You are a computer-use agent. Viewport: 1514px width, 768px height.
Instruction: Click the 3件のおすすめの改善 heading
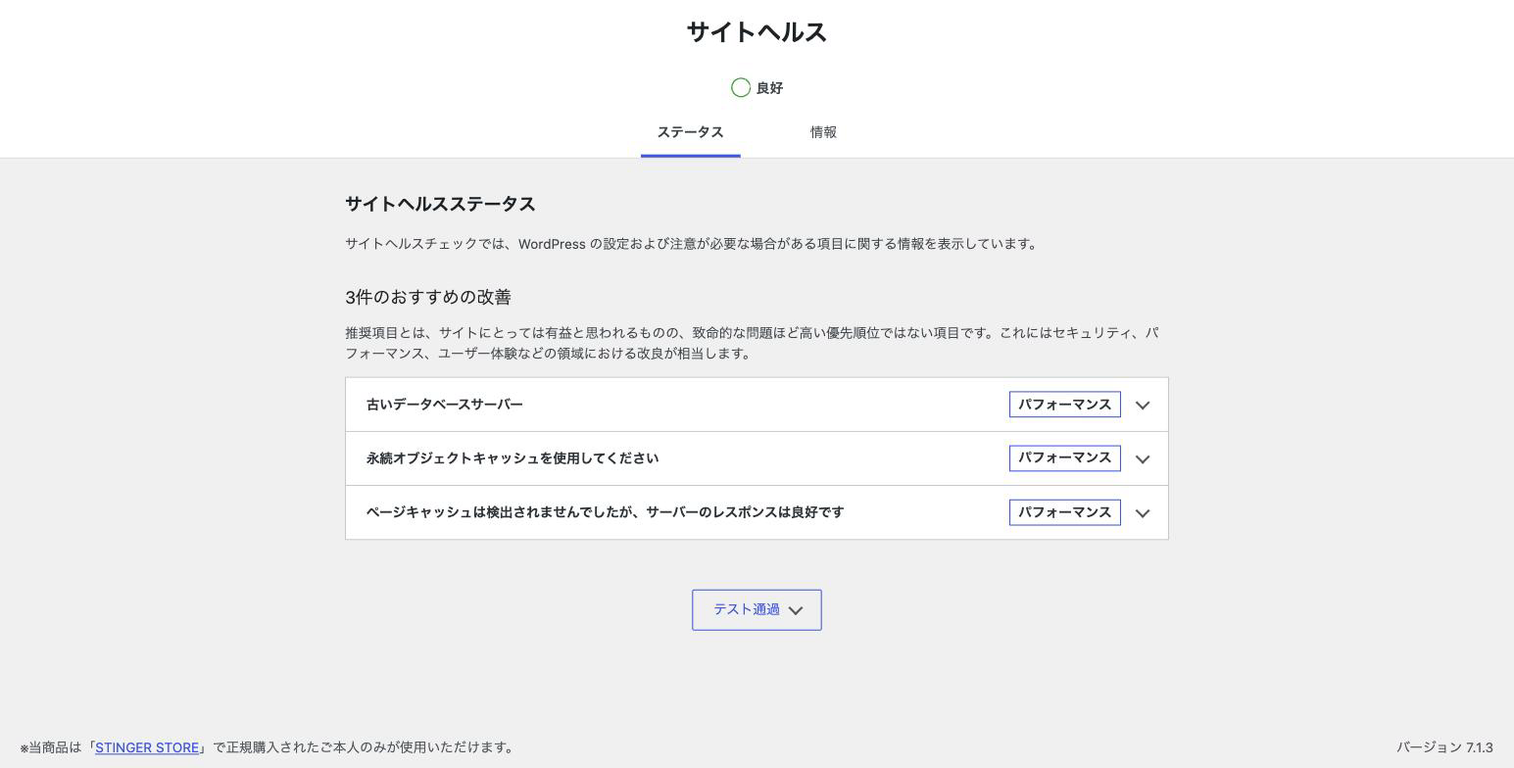[428, 297]
